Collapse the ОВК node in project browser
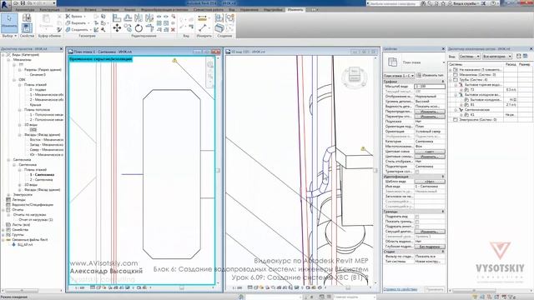534x300 pixels. (14, 80)
